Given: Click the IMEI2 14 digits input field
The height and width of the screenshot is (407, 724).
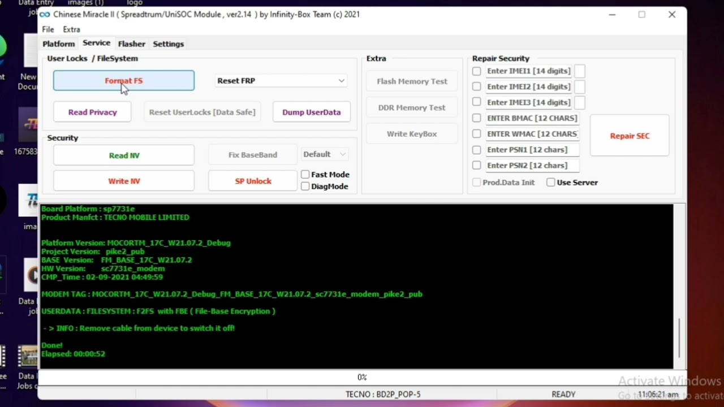Looking at the screenshot, I should pos(529,86).
